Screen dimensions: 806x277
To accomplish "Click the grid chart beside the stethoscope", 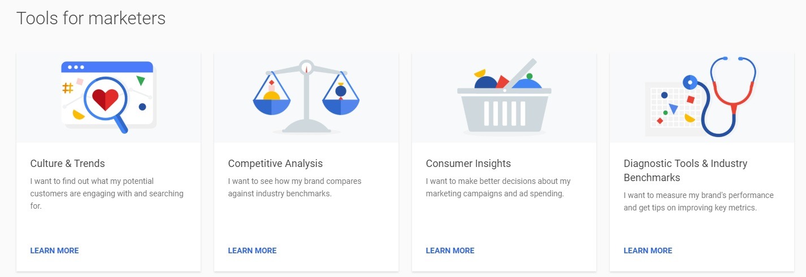I will pos(673,109).
